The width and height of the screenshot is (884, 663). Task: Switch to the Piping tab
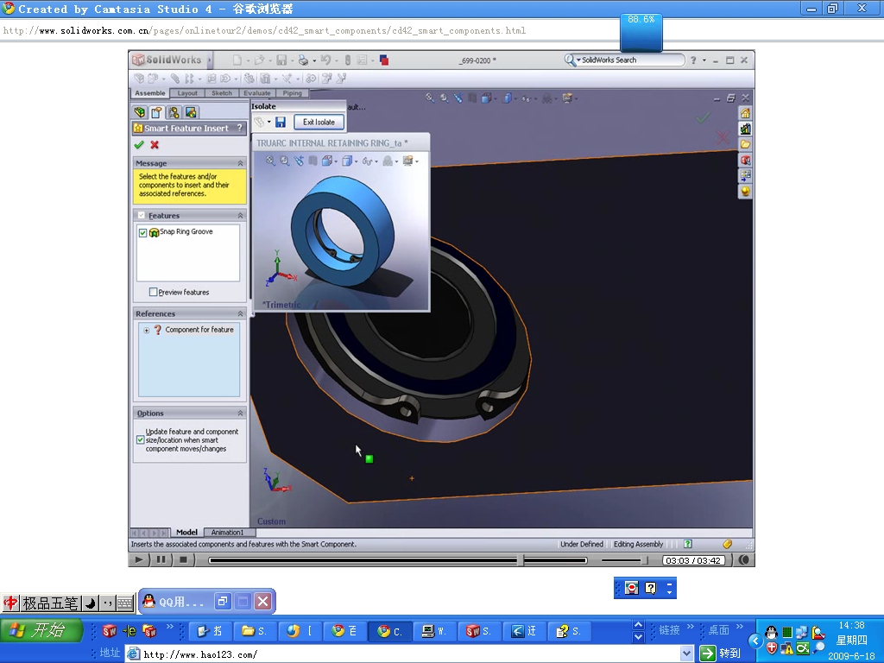click(x=292, y=93)
